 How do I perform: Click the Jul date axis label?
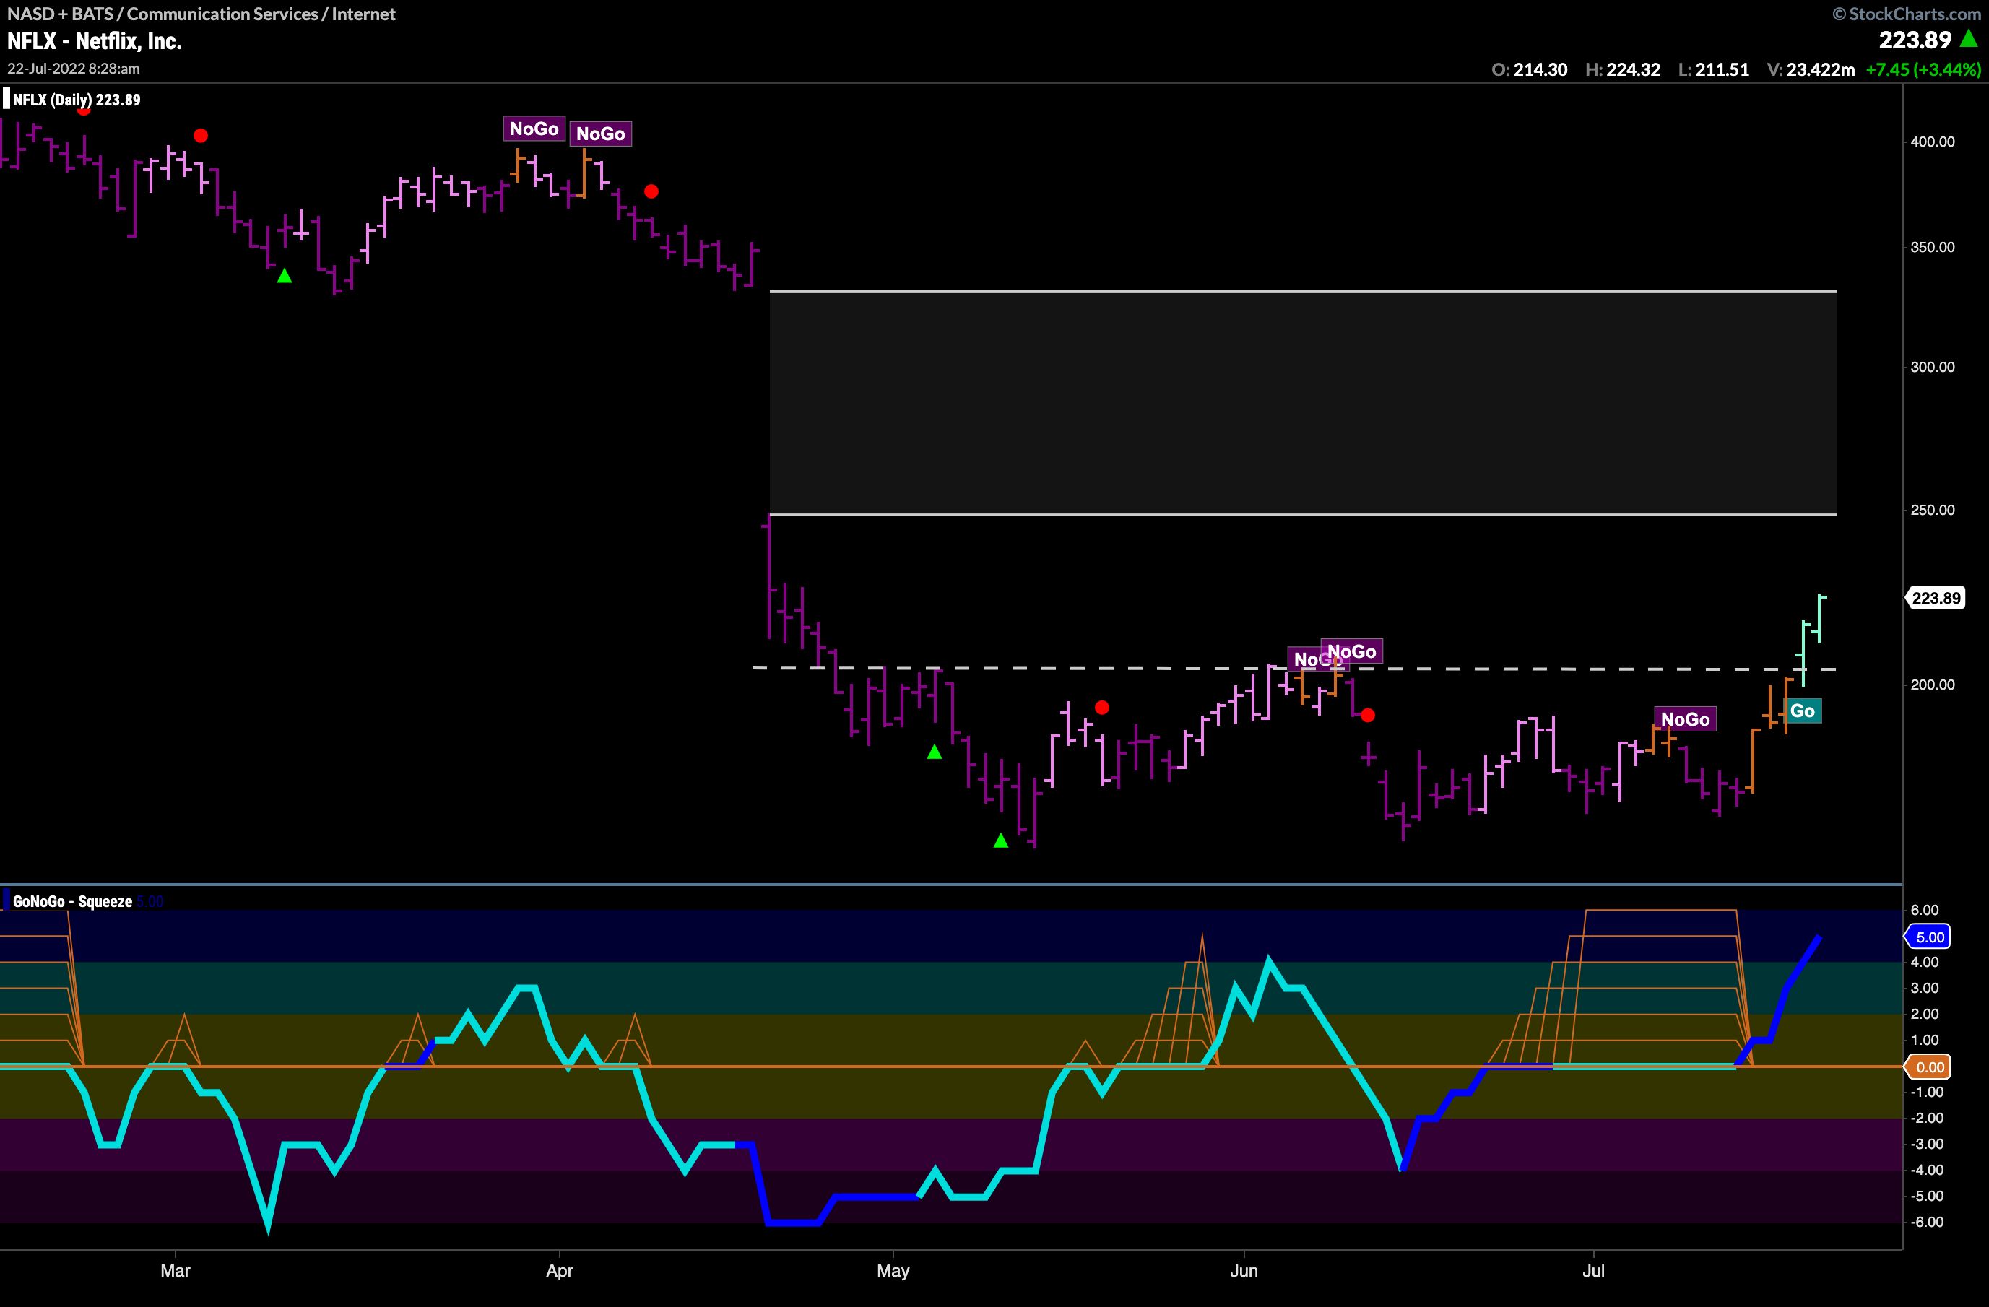pyautogui.click(x=1593, y=1270)
